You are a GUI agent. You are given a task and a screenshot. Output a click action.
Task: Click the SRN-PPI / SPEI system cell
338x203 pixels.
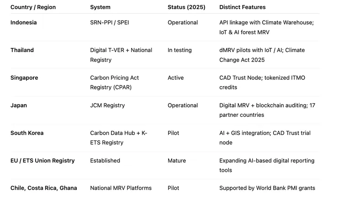click(x=109, y=22)
